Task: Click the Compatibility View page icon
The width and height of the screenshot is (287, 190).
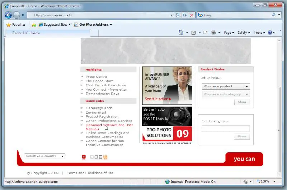Action: click(x=178, y=15)
